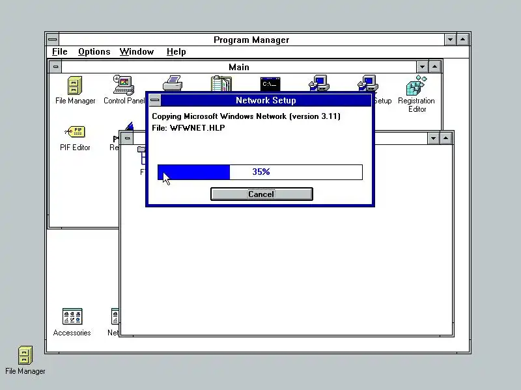
Task: Open the untitled group window control menu box
Action: pos(127,138)
